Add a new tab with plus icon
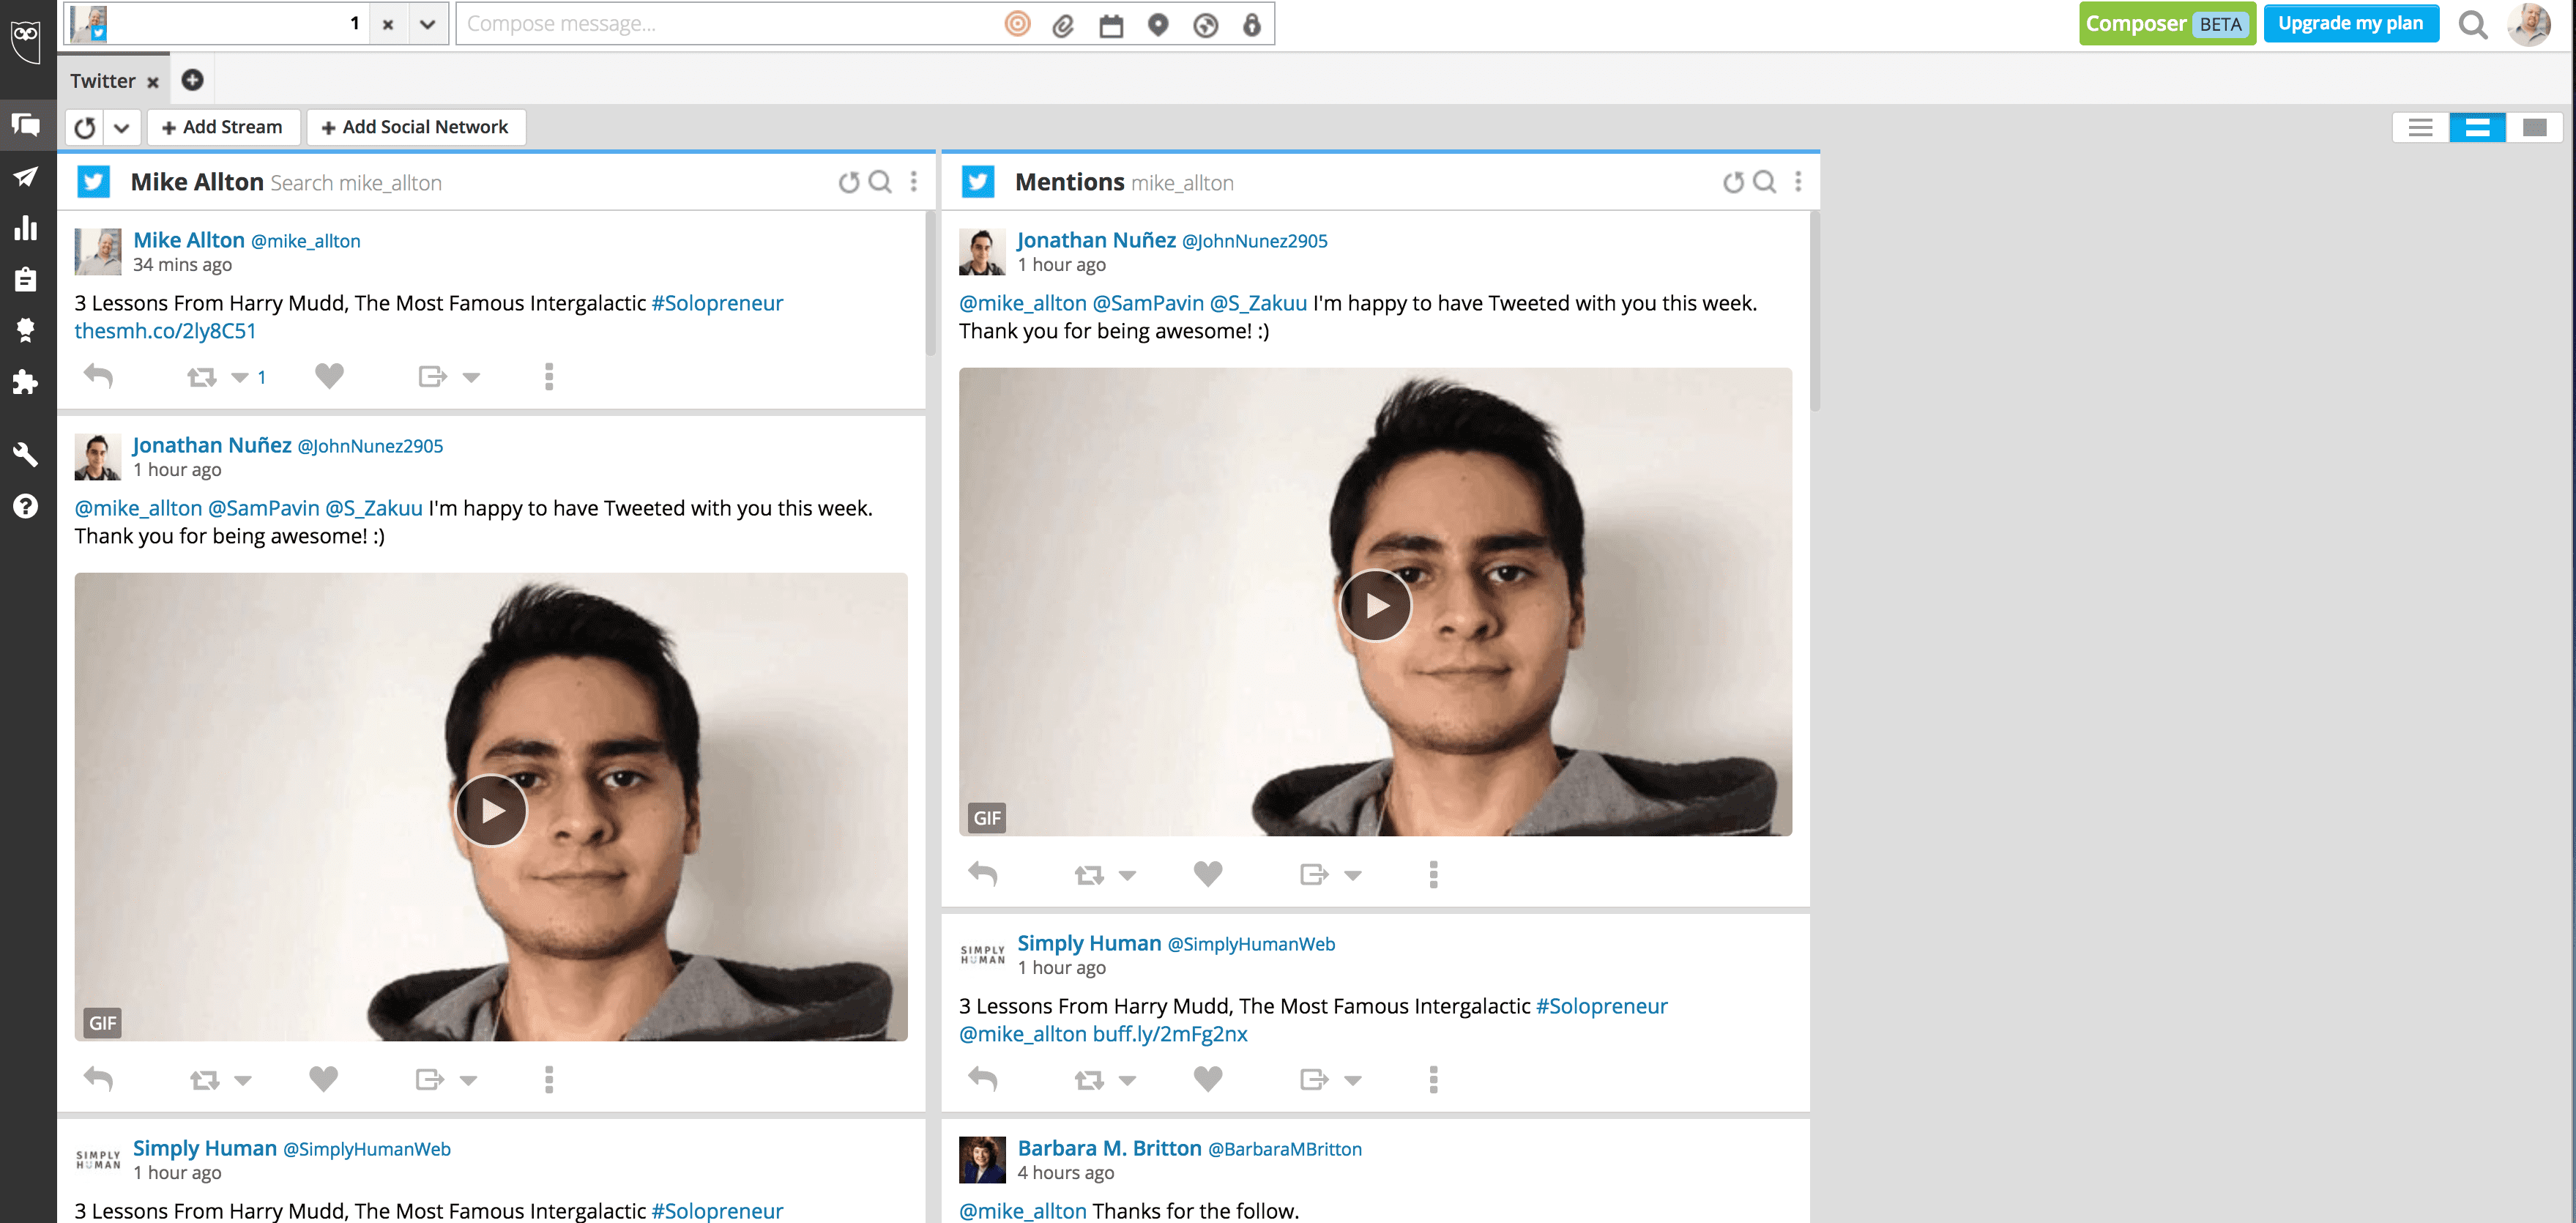 click(x=193, y=80)
